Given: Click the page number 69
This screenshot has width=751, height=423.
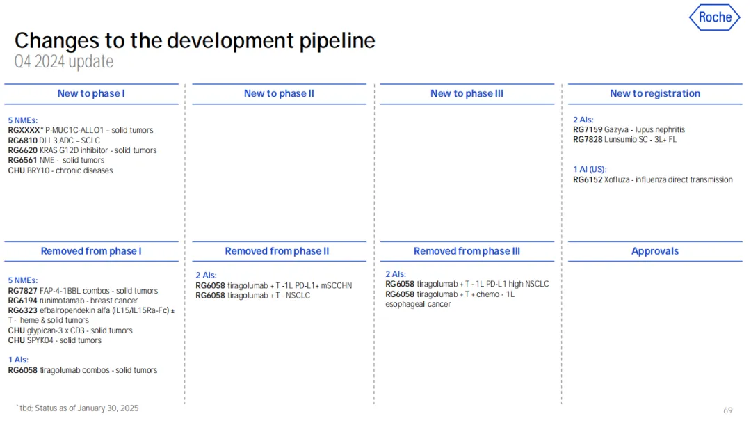Looking at the screenshot, I should (727, 410).
